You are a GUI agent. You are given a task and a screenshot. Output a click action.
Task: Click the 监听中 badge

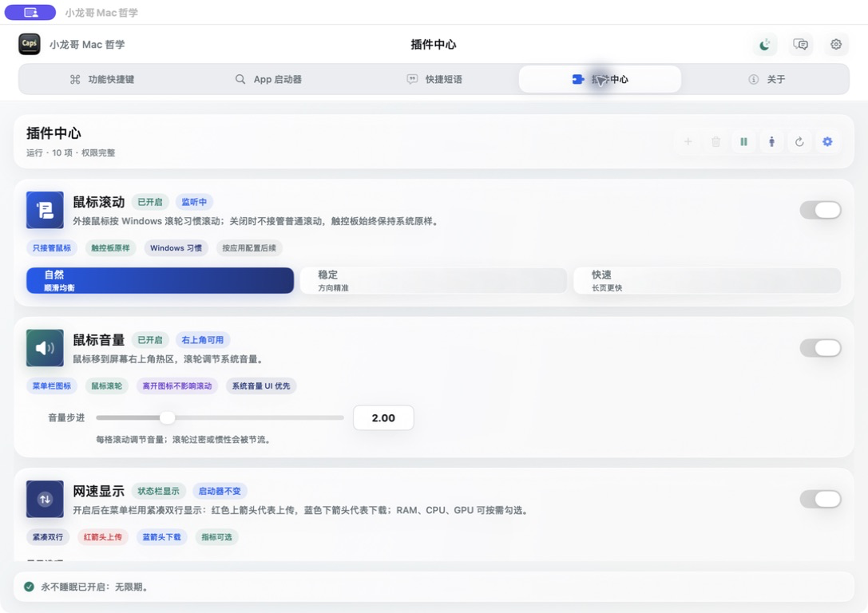pos(194,202)
